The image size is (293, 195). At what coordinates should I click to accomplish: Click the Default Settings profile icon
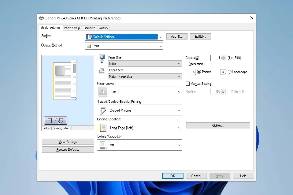[x=89, y=37]
